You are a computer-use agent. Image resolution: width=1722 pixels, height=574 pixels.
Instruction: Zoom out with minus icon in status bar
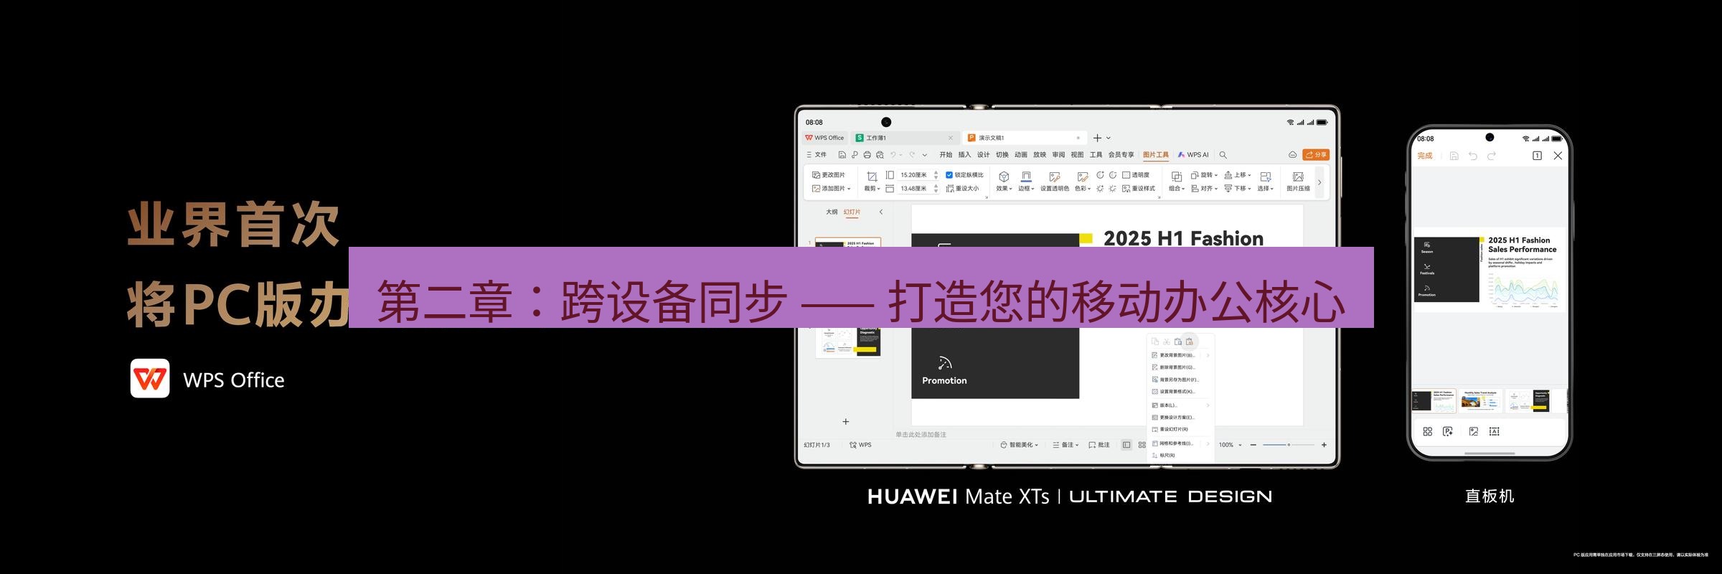(1253, 445)
